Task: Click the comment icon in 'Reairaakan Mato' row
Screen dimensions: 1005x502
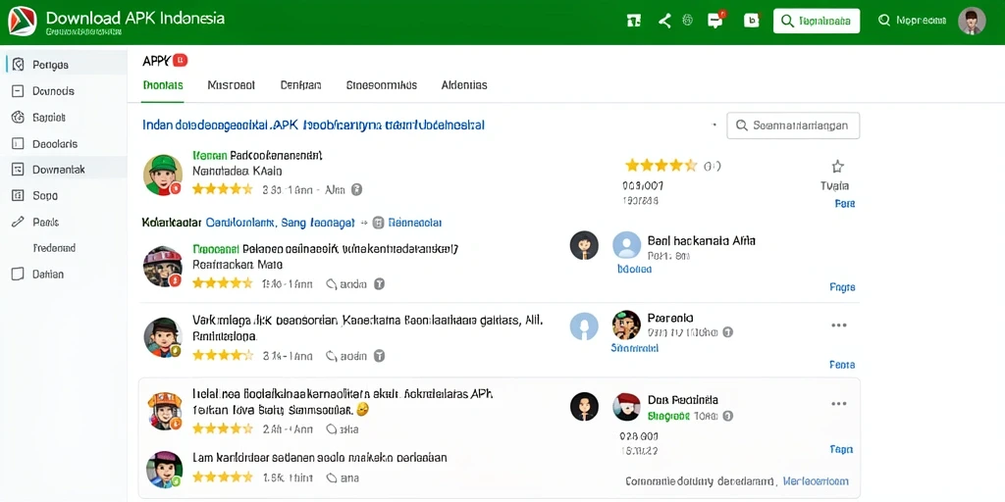Action: click(x=332, y=283)
